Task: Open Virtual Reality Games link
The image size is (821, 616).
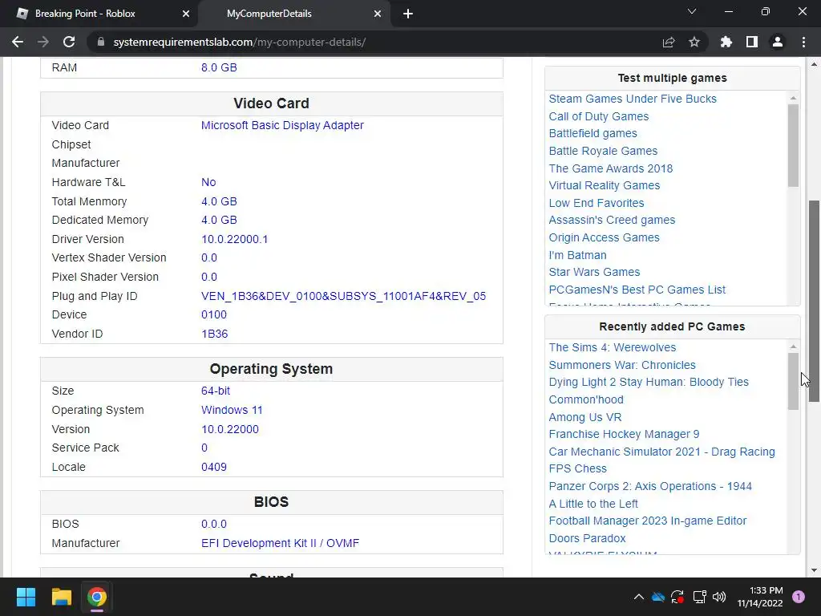Action: tap(605, 185)
